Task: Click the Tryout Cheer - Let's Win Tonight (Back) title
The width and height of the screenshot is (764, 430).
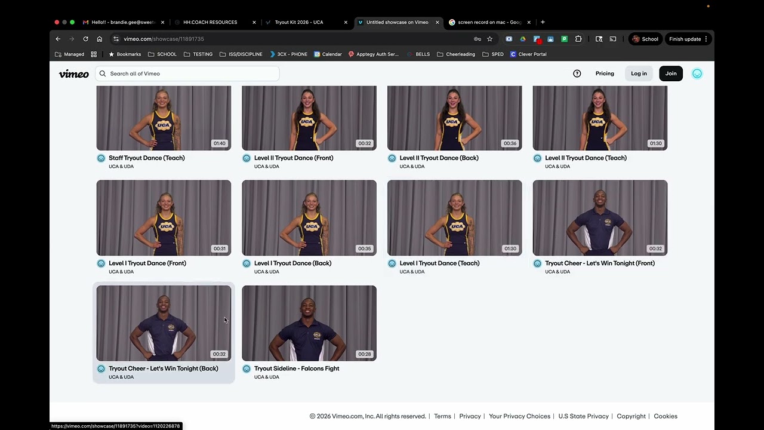Action: pyautogui.click(x=164, y=368)
